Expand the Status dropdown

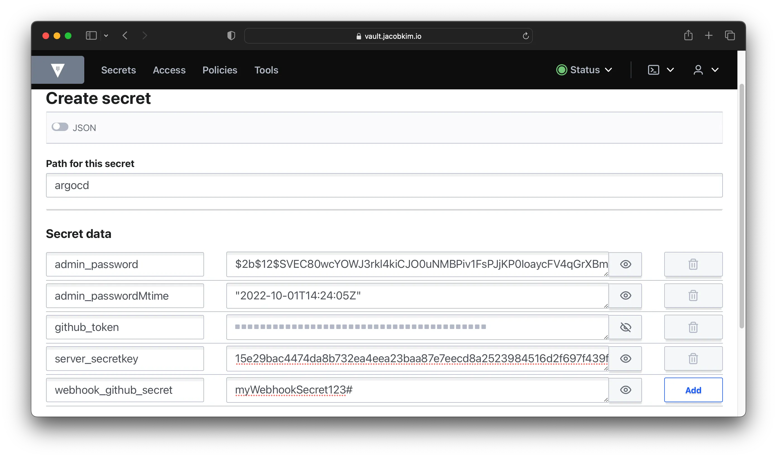click(x=608, y=70)
